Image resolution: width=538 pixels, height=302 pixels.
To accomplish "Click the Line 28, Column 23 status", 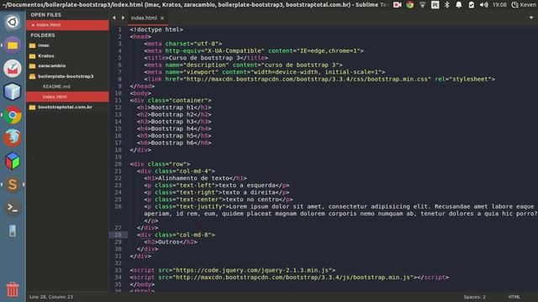I will point(51,297).
